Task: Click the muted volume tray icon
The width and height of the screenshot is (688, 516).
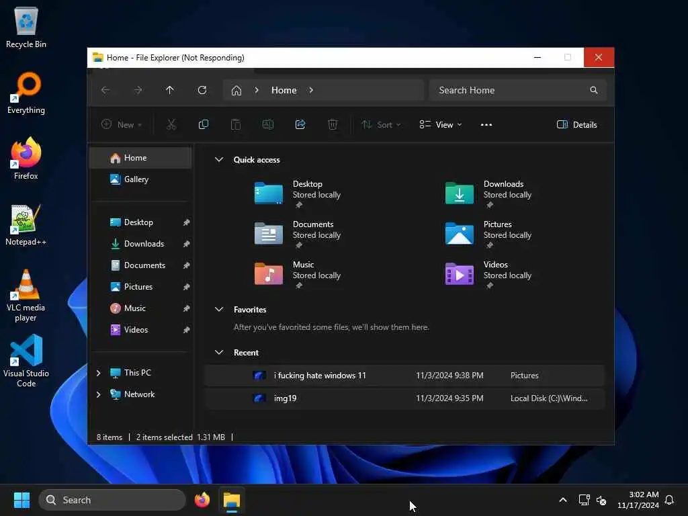Action: pyautogui.click(x=601, y=500)
